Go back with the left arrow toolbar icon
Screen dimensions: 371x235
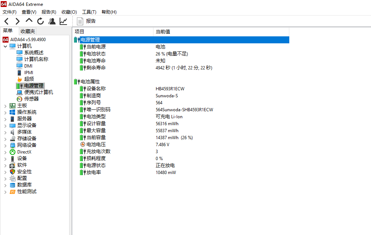coord(7,21)
